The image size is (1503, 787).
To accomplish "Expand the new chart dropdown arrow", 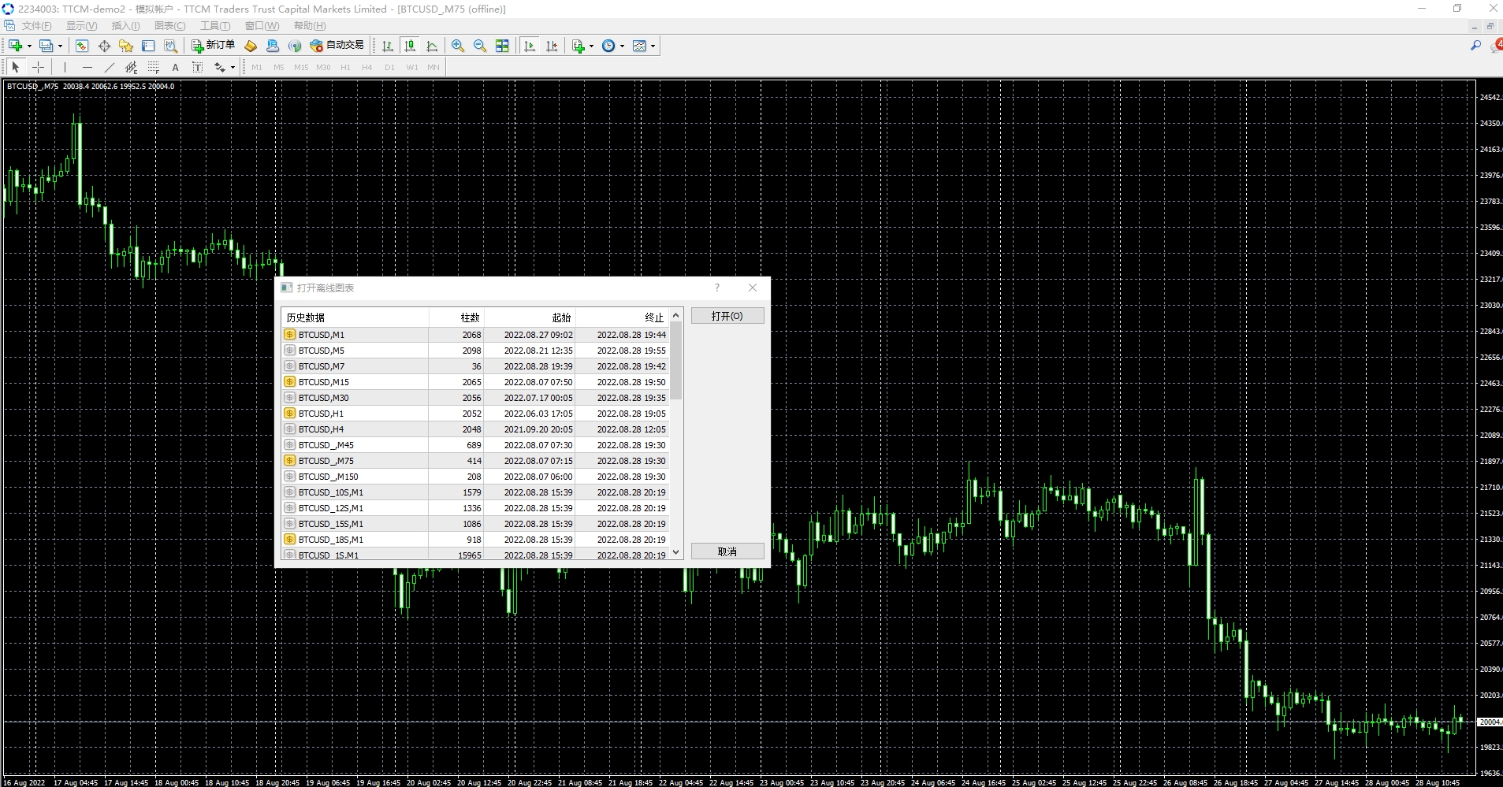I will pos(29,46).
